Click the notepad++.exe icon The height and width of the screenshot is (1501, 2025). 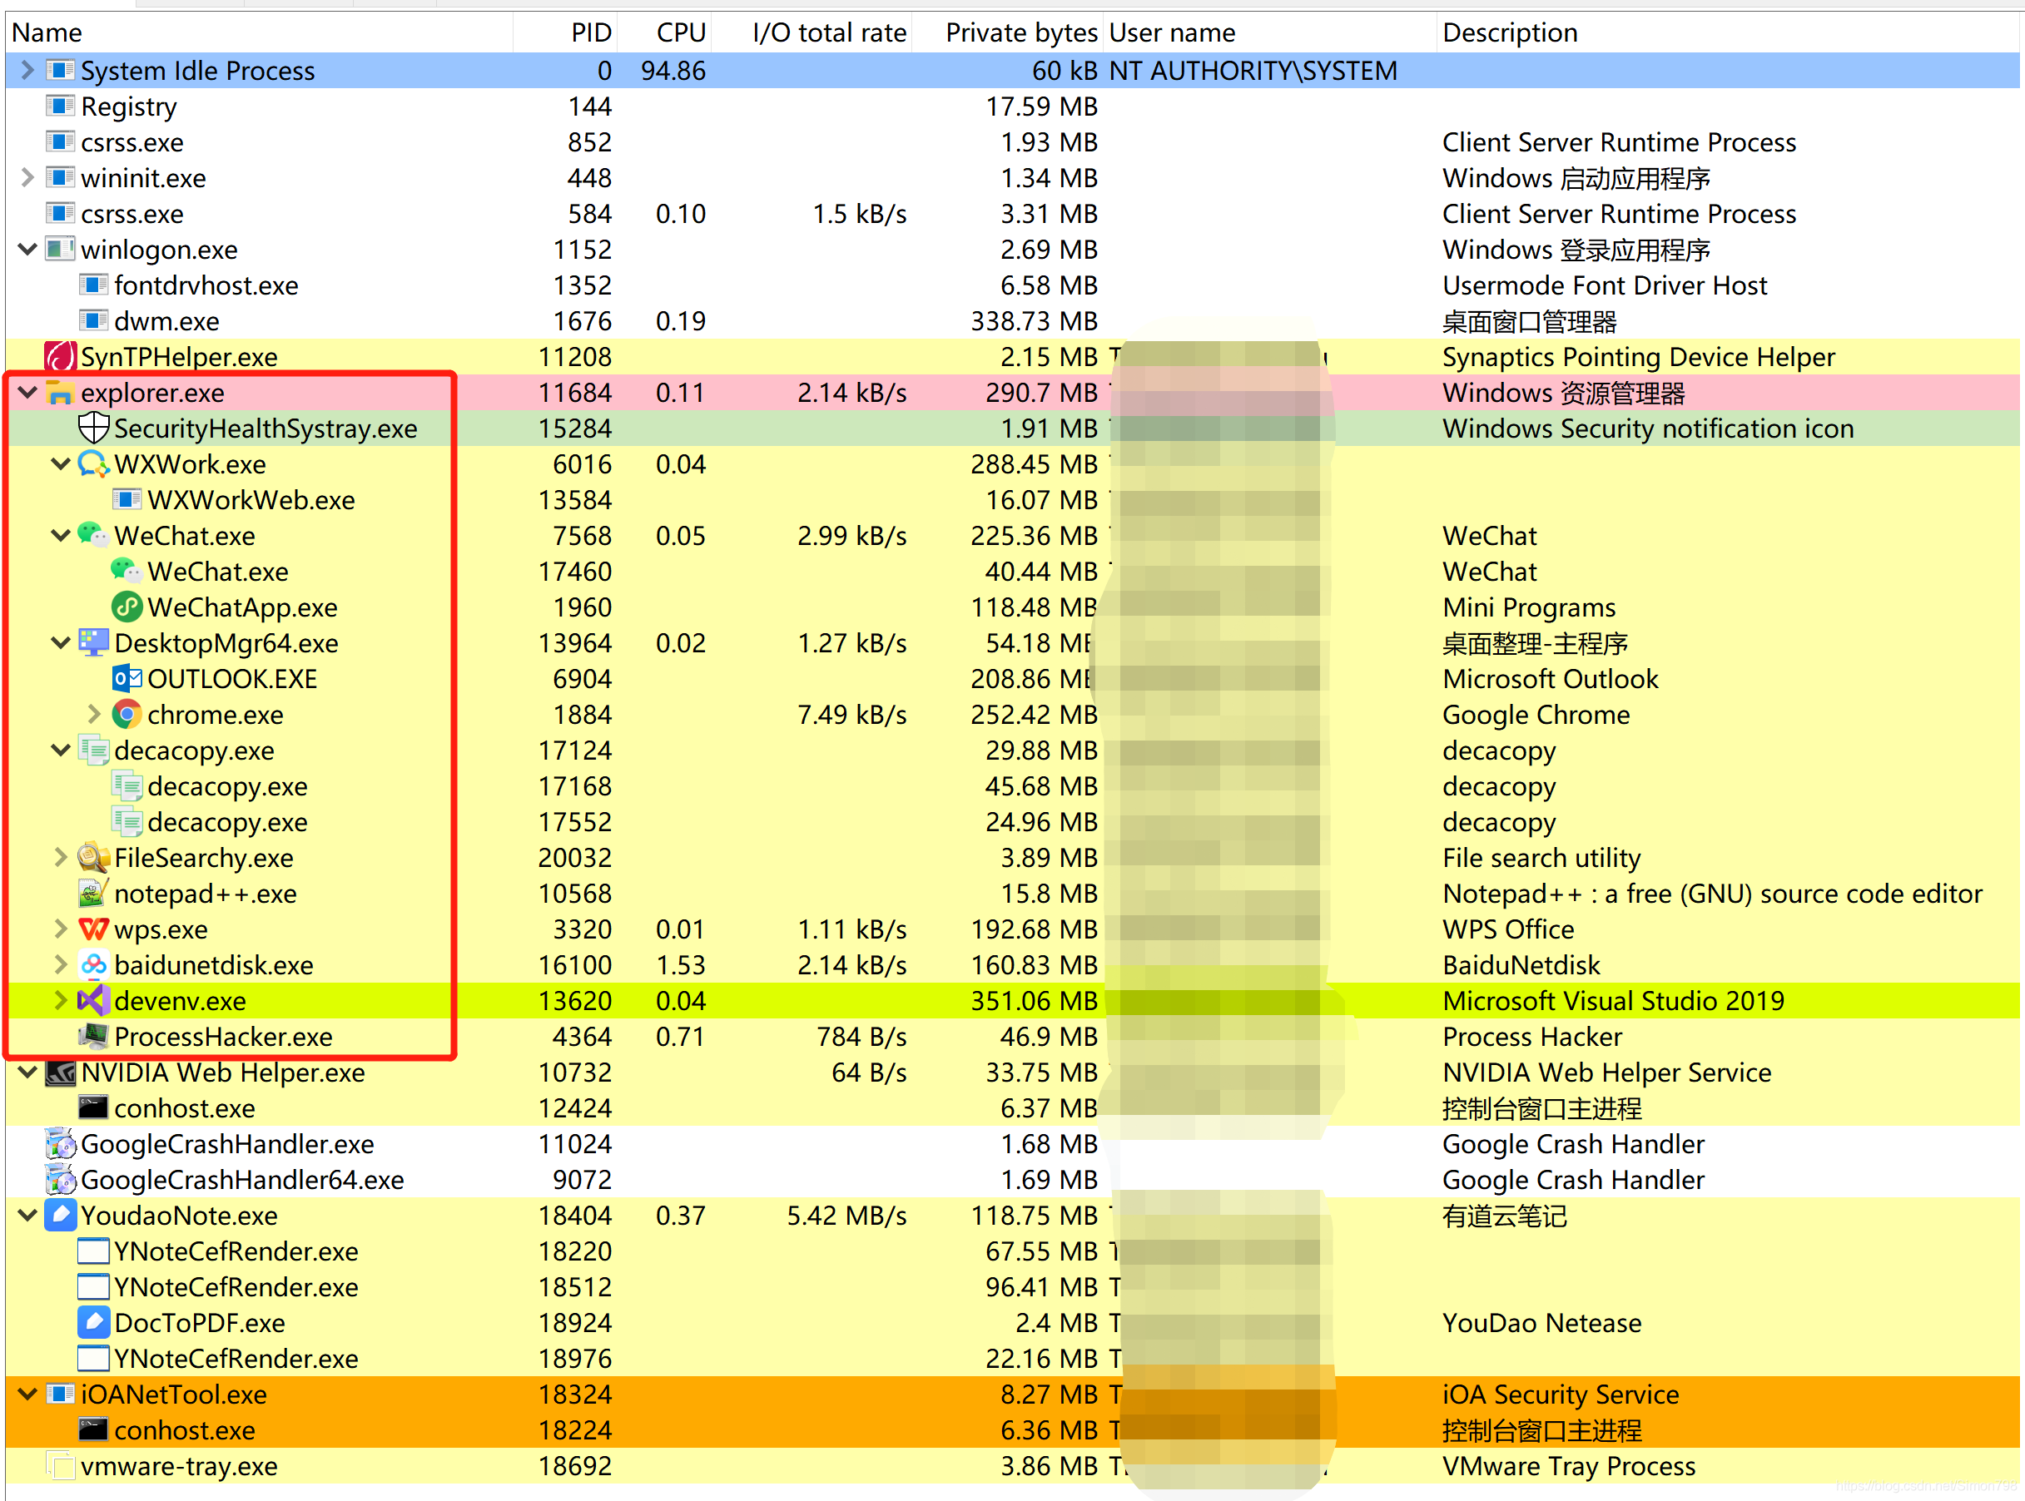pos(93,893)
